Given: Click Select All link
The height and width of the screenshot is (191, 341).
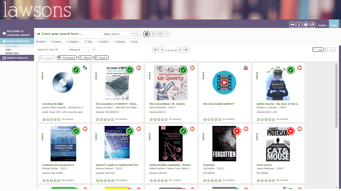Looking at the screenshot, I should (42, 50).
